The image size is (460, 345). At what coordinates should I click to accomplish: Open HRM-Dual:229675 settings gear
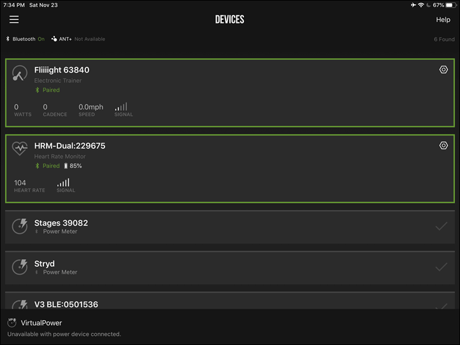pos(443,146)
